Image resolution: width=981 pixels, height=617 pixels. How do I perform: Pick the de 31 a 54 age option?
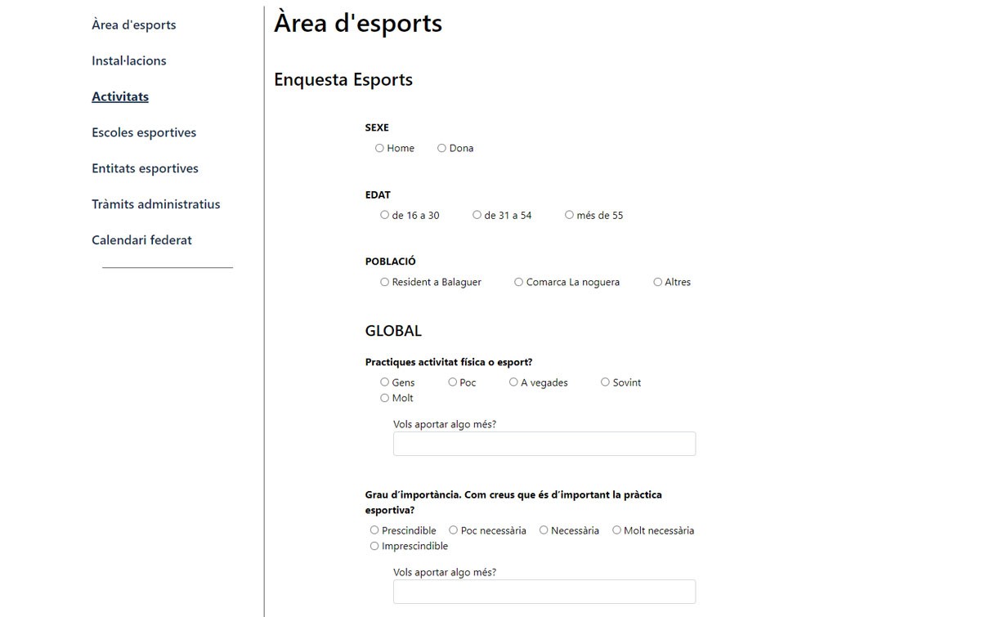(x=477, y=215)
